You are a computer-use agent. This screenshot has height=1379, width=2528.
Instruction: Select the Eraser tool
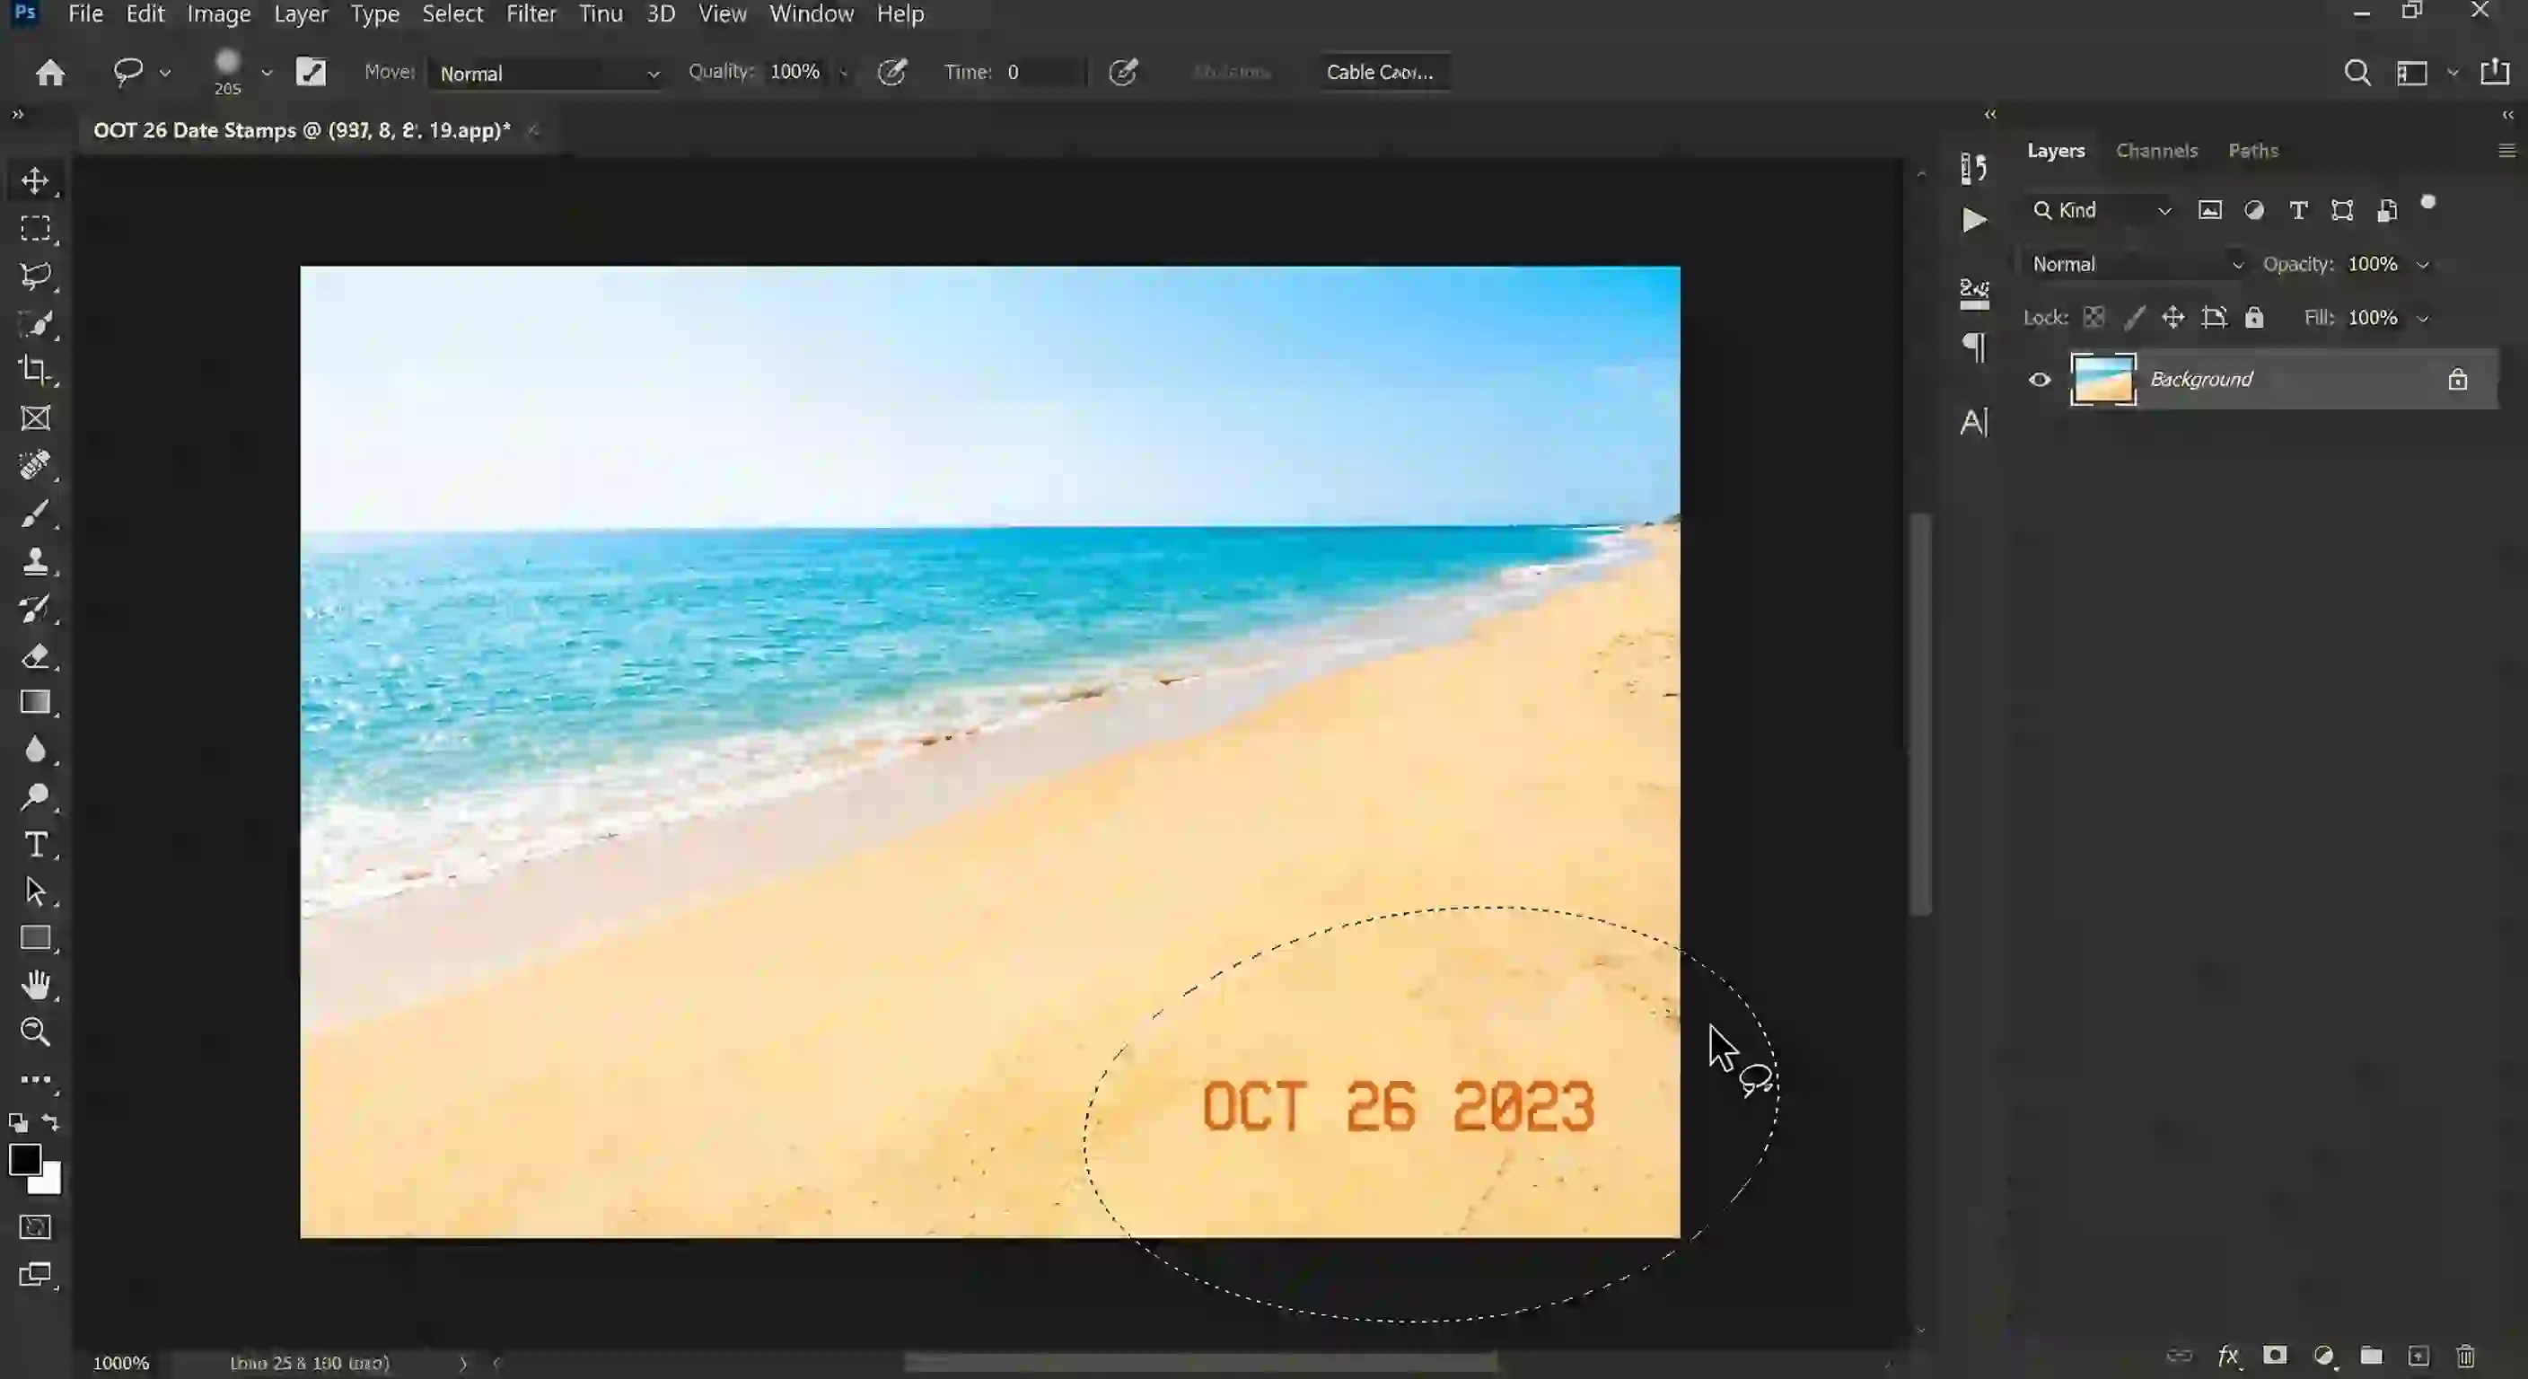pyautogui.click(x=36, y=656)
